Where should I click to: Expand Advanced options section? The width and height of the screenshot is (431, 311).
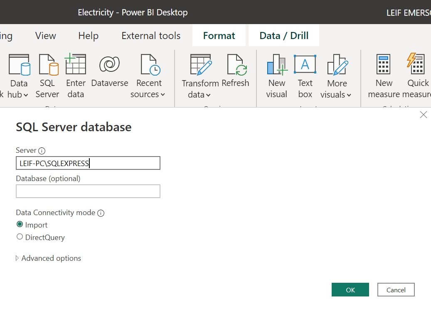48,258
